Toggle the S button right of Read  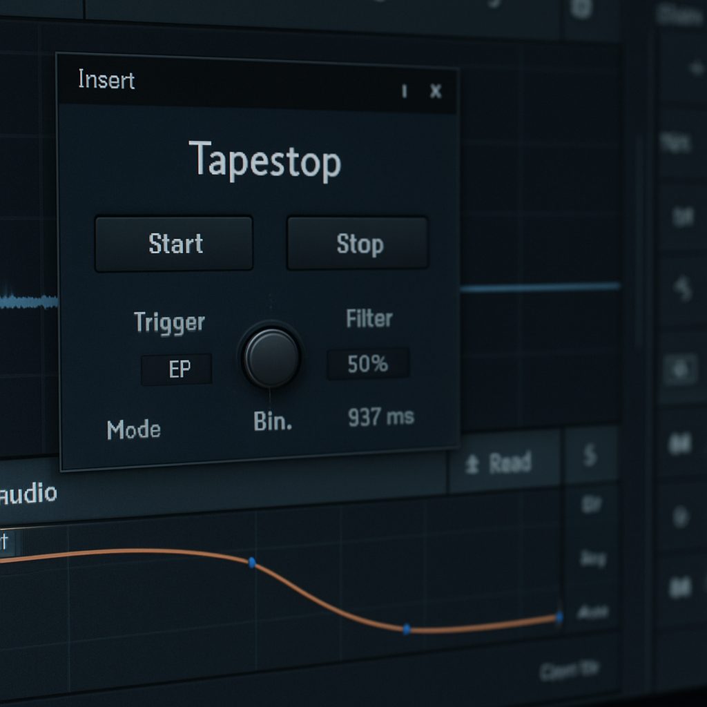point(590,456)
